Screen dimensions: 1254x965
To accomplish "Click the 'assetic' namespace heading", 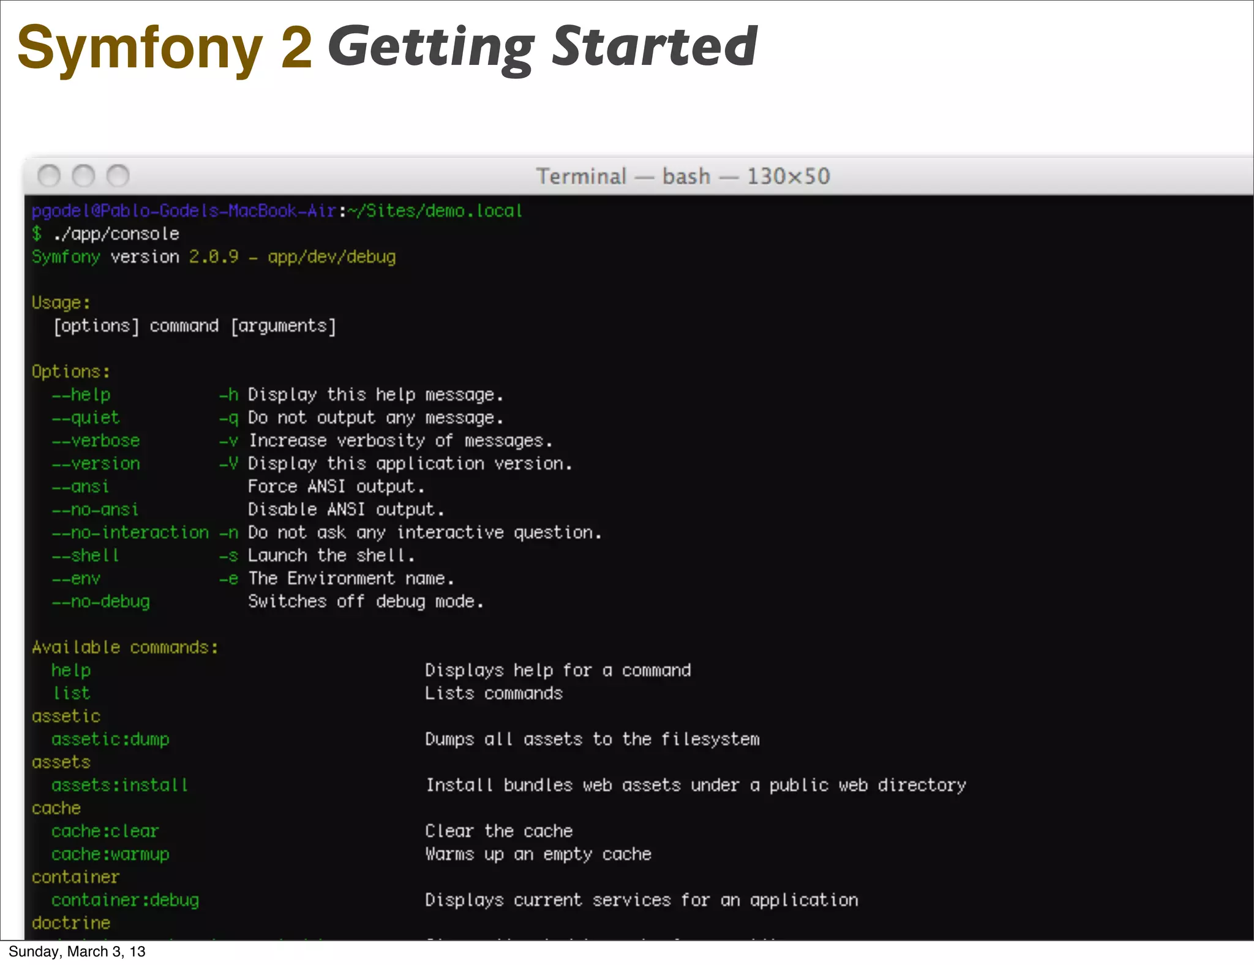I will click(66, 716).
